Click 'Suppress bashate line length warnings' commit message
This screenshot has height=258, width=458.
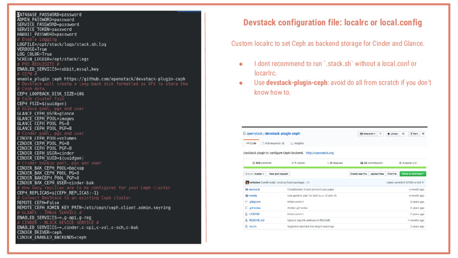click(x=310, y=226)
